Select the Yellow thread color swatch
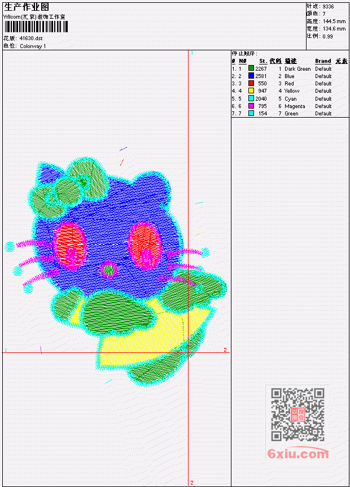The height and width of the screenshot is (487, 350). [251, 90]
